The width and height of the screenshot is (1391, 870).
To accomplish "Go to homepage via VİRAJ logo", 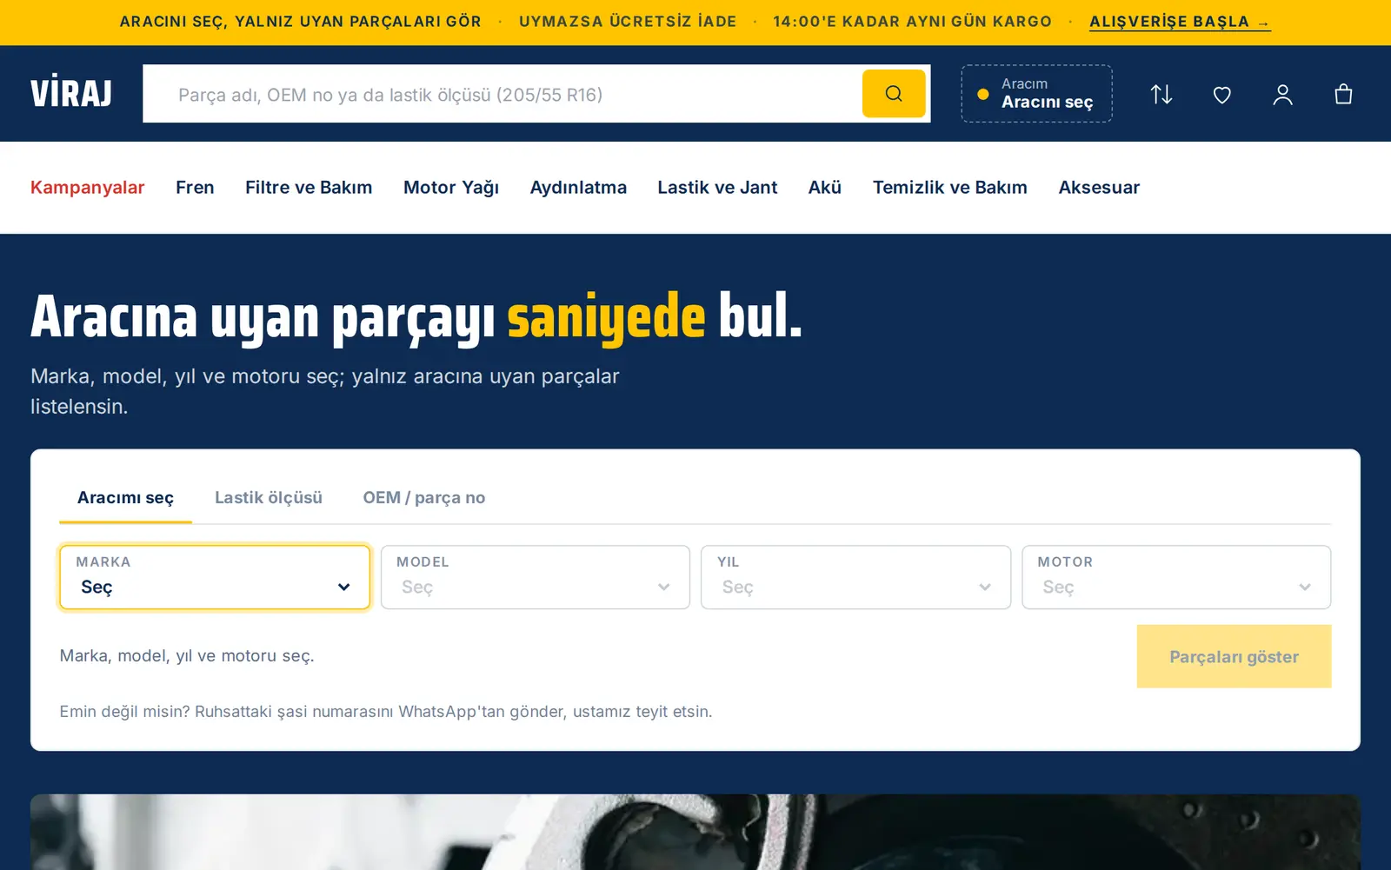I will point(71,93).
